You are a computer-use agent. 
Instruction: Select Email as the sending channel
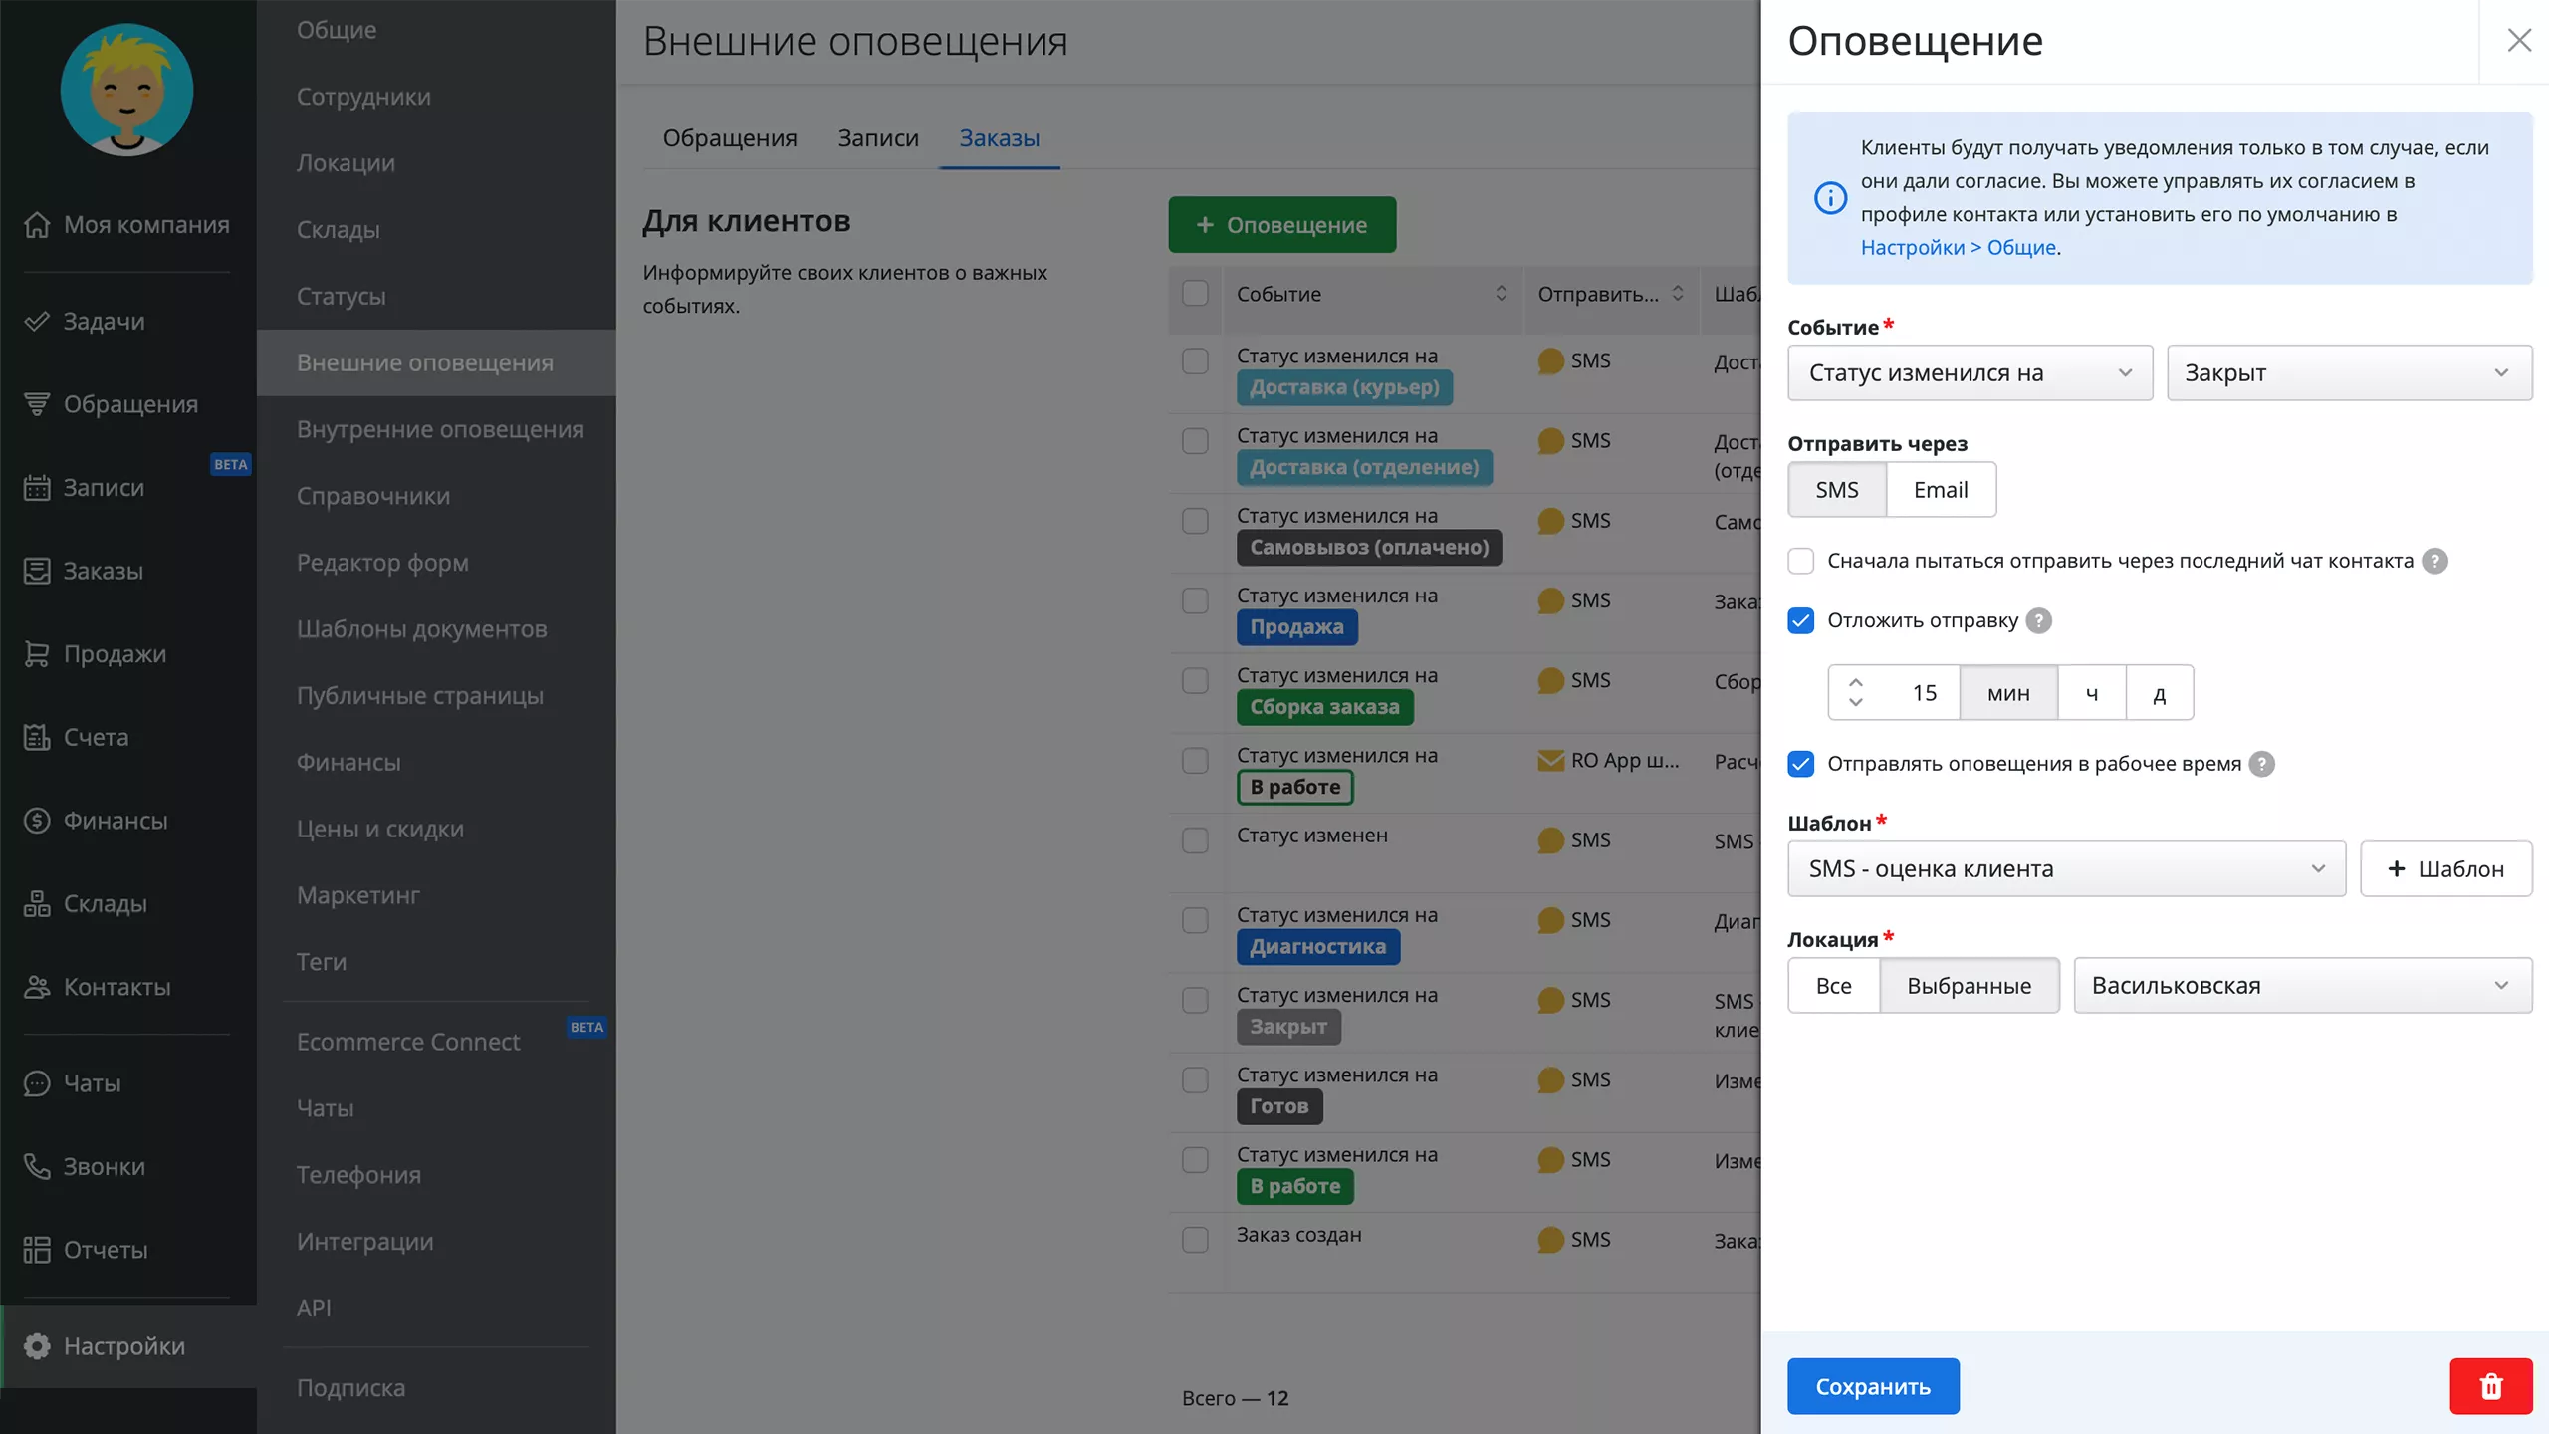click(x=1940, y=489)
